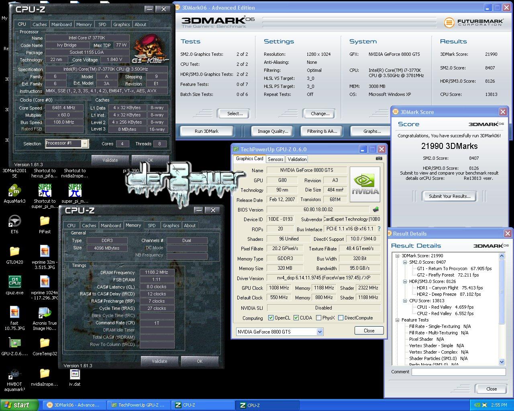Screen dimensions: 514x411
Task: Open the Graphics tab in the lower CPU-Z window
Action: pos(171,226)
